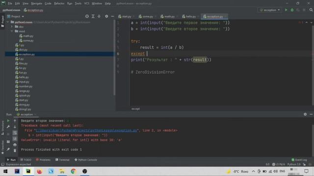The height and width of the screenshot is (176, 314).
Task: Expand the doc folder
Action: pyautogui.click(x=12, y=26)
